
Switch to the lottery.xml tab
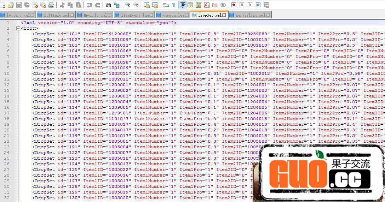[18, 15]
